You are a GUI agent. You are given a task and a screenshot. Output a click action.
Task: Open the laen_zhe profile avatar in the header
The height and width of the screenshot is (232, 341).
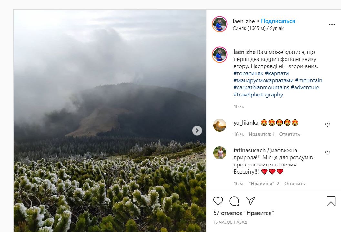[x=220, y=24]
